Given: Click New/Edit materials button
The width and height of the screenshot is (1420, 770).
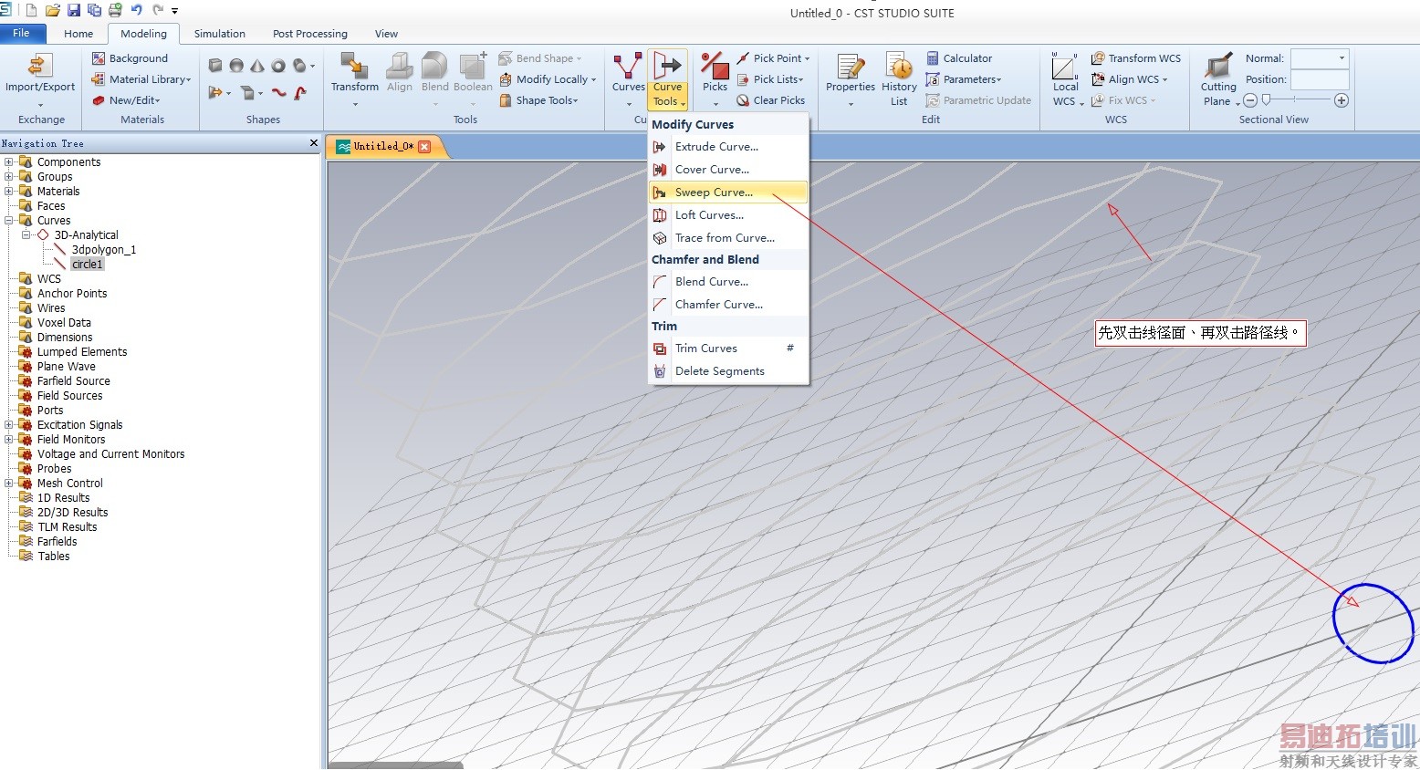Looking at the screenshot, I should [x=126, y=100].
